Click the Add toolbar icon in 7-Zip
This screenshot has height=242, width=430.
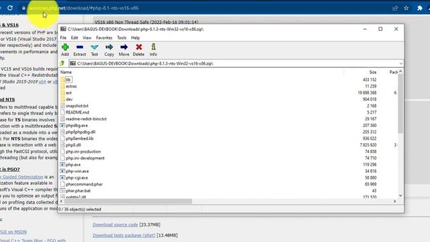click(x=65, y=47)
